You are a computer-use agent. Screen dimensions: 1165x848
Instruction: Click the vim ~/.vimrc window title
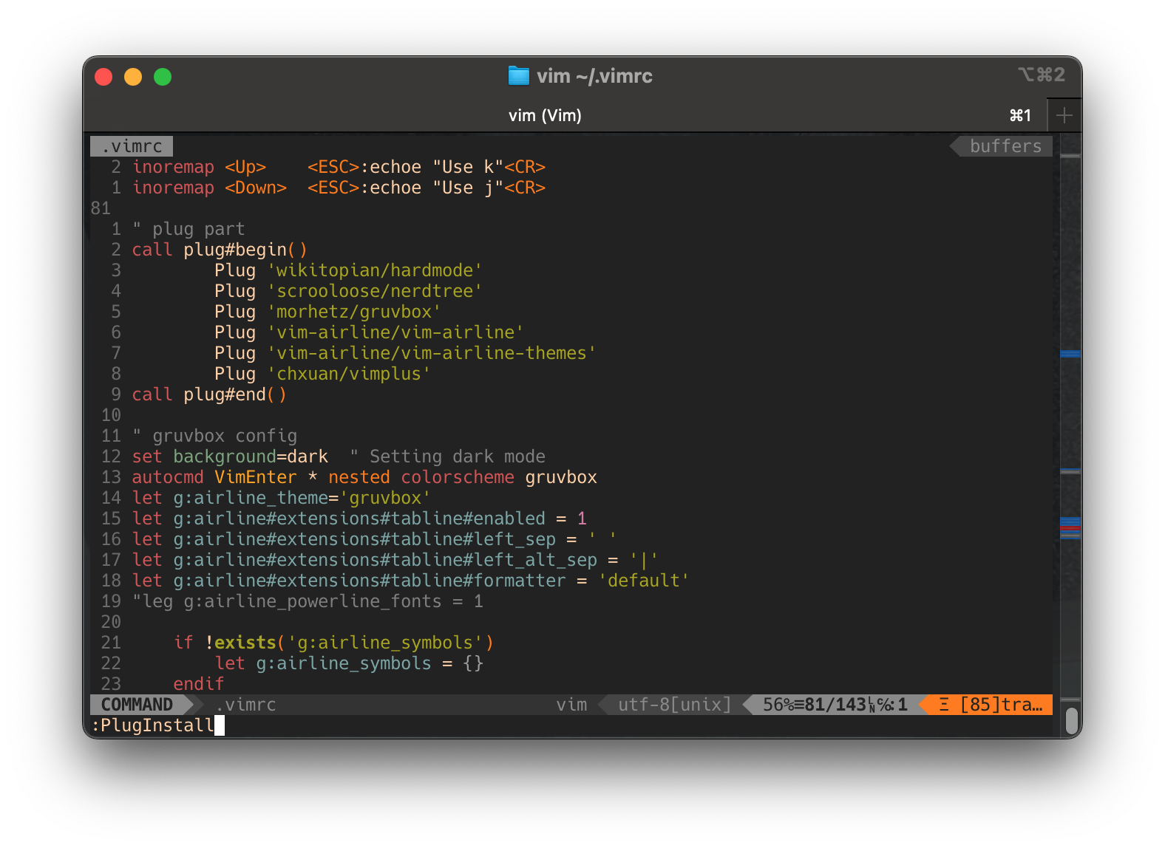594,76
